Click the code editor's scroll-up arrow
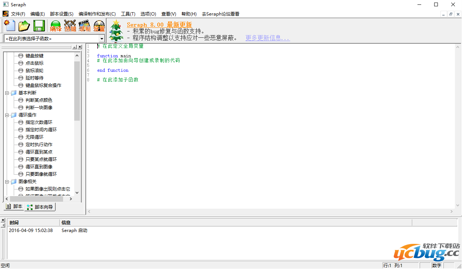This screenshot has width=462, height=269. [458, 47]
